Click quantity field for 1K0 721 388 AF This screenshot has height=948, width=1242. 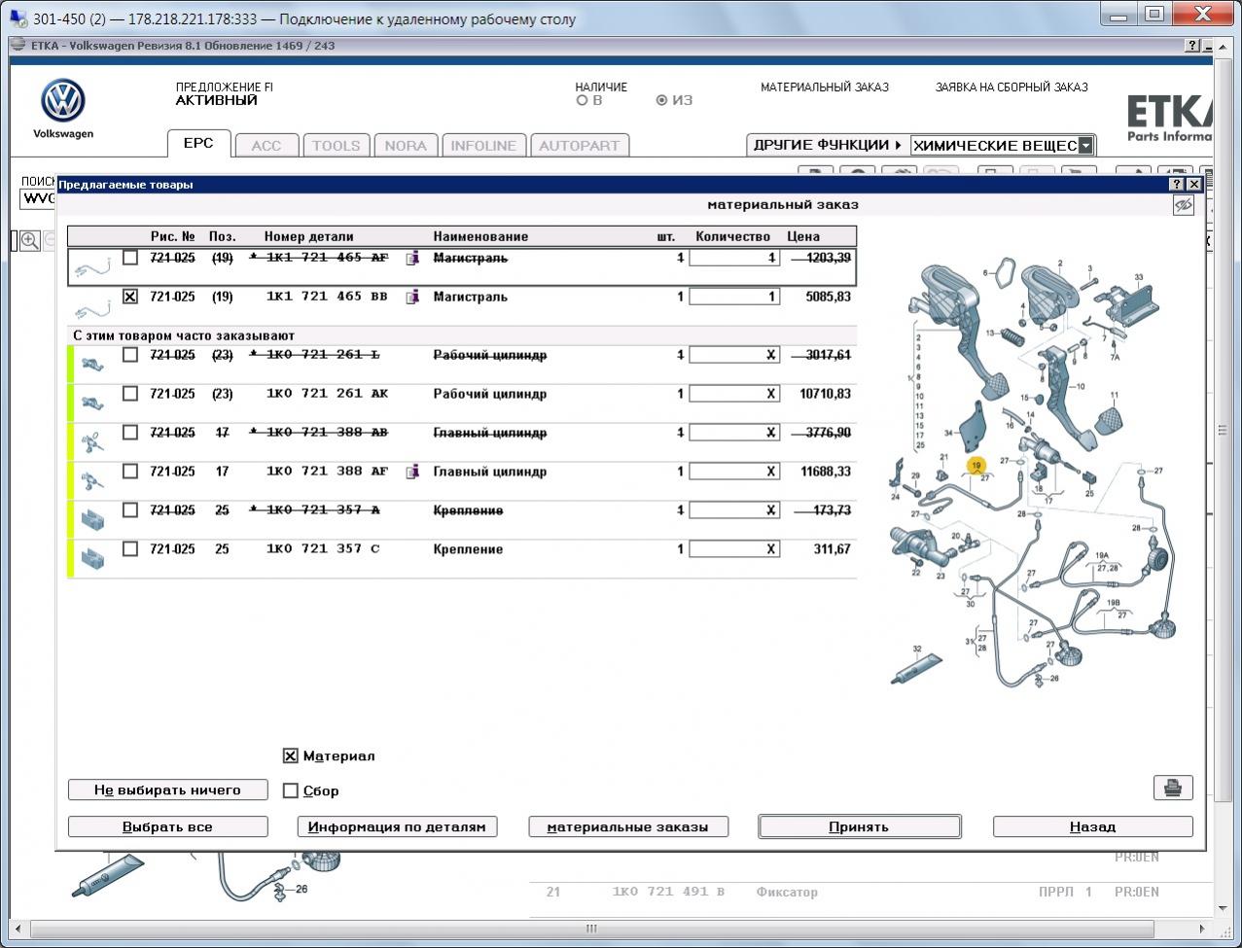point(734,472)
